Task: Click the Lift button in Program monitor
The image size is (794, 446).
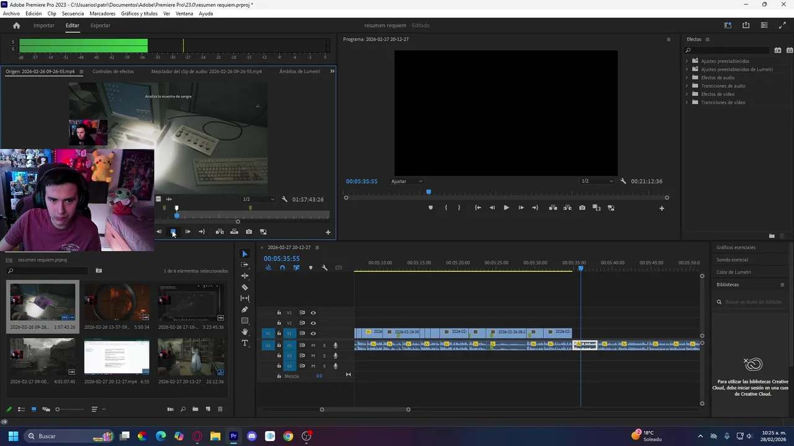Action: tap(553, 208)
